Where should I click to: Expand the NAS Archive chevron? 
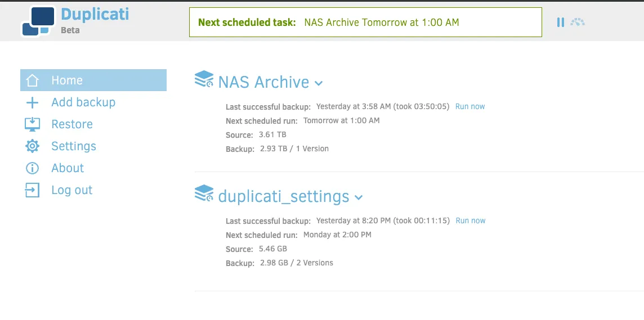click(319, 83)
